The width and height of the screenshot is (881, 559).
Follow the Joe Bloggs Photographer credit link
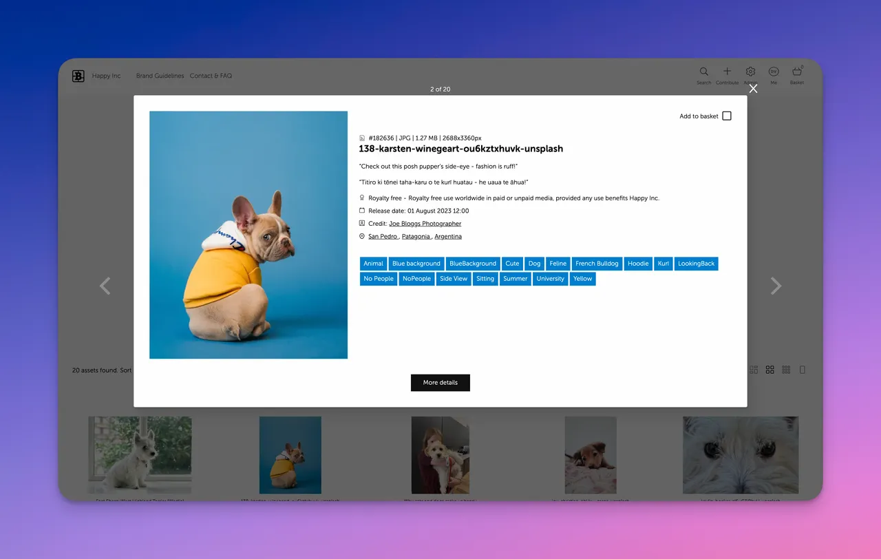(425, 224)
